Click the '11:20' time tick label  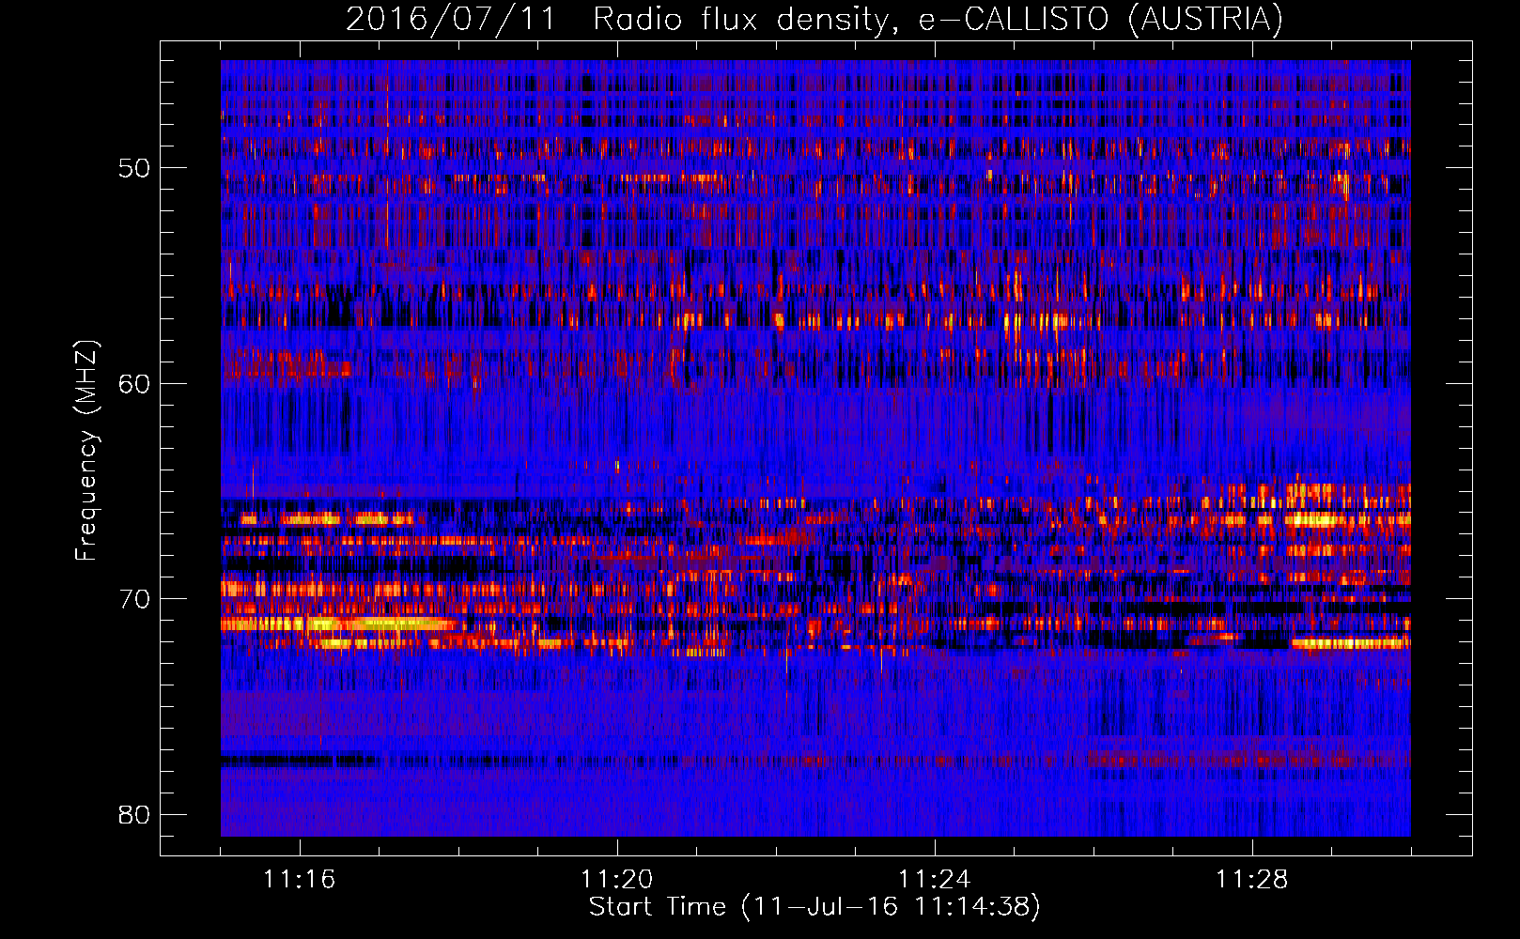617,879
